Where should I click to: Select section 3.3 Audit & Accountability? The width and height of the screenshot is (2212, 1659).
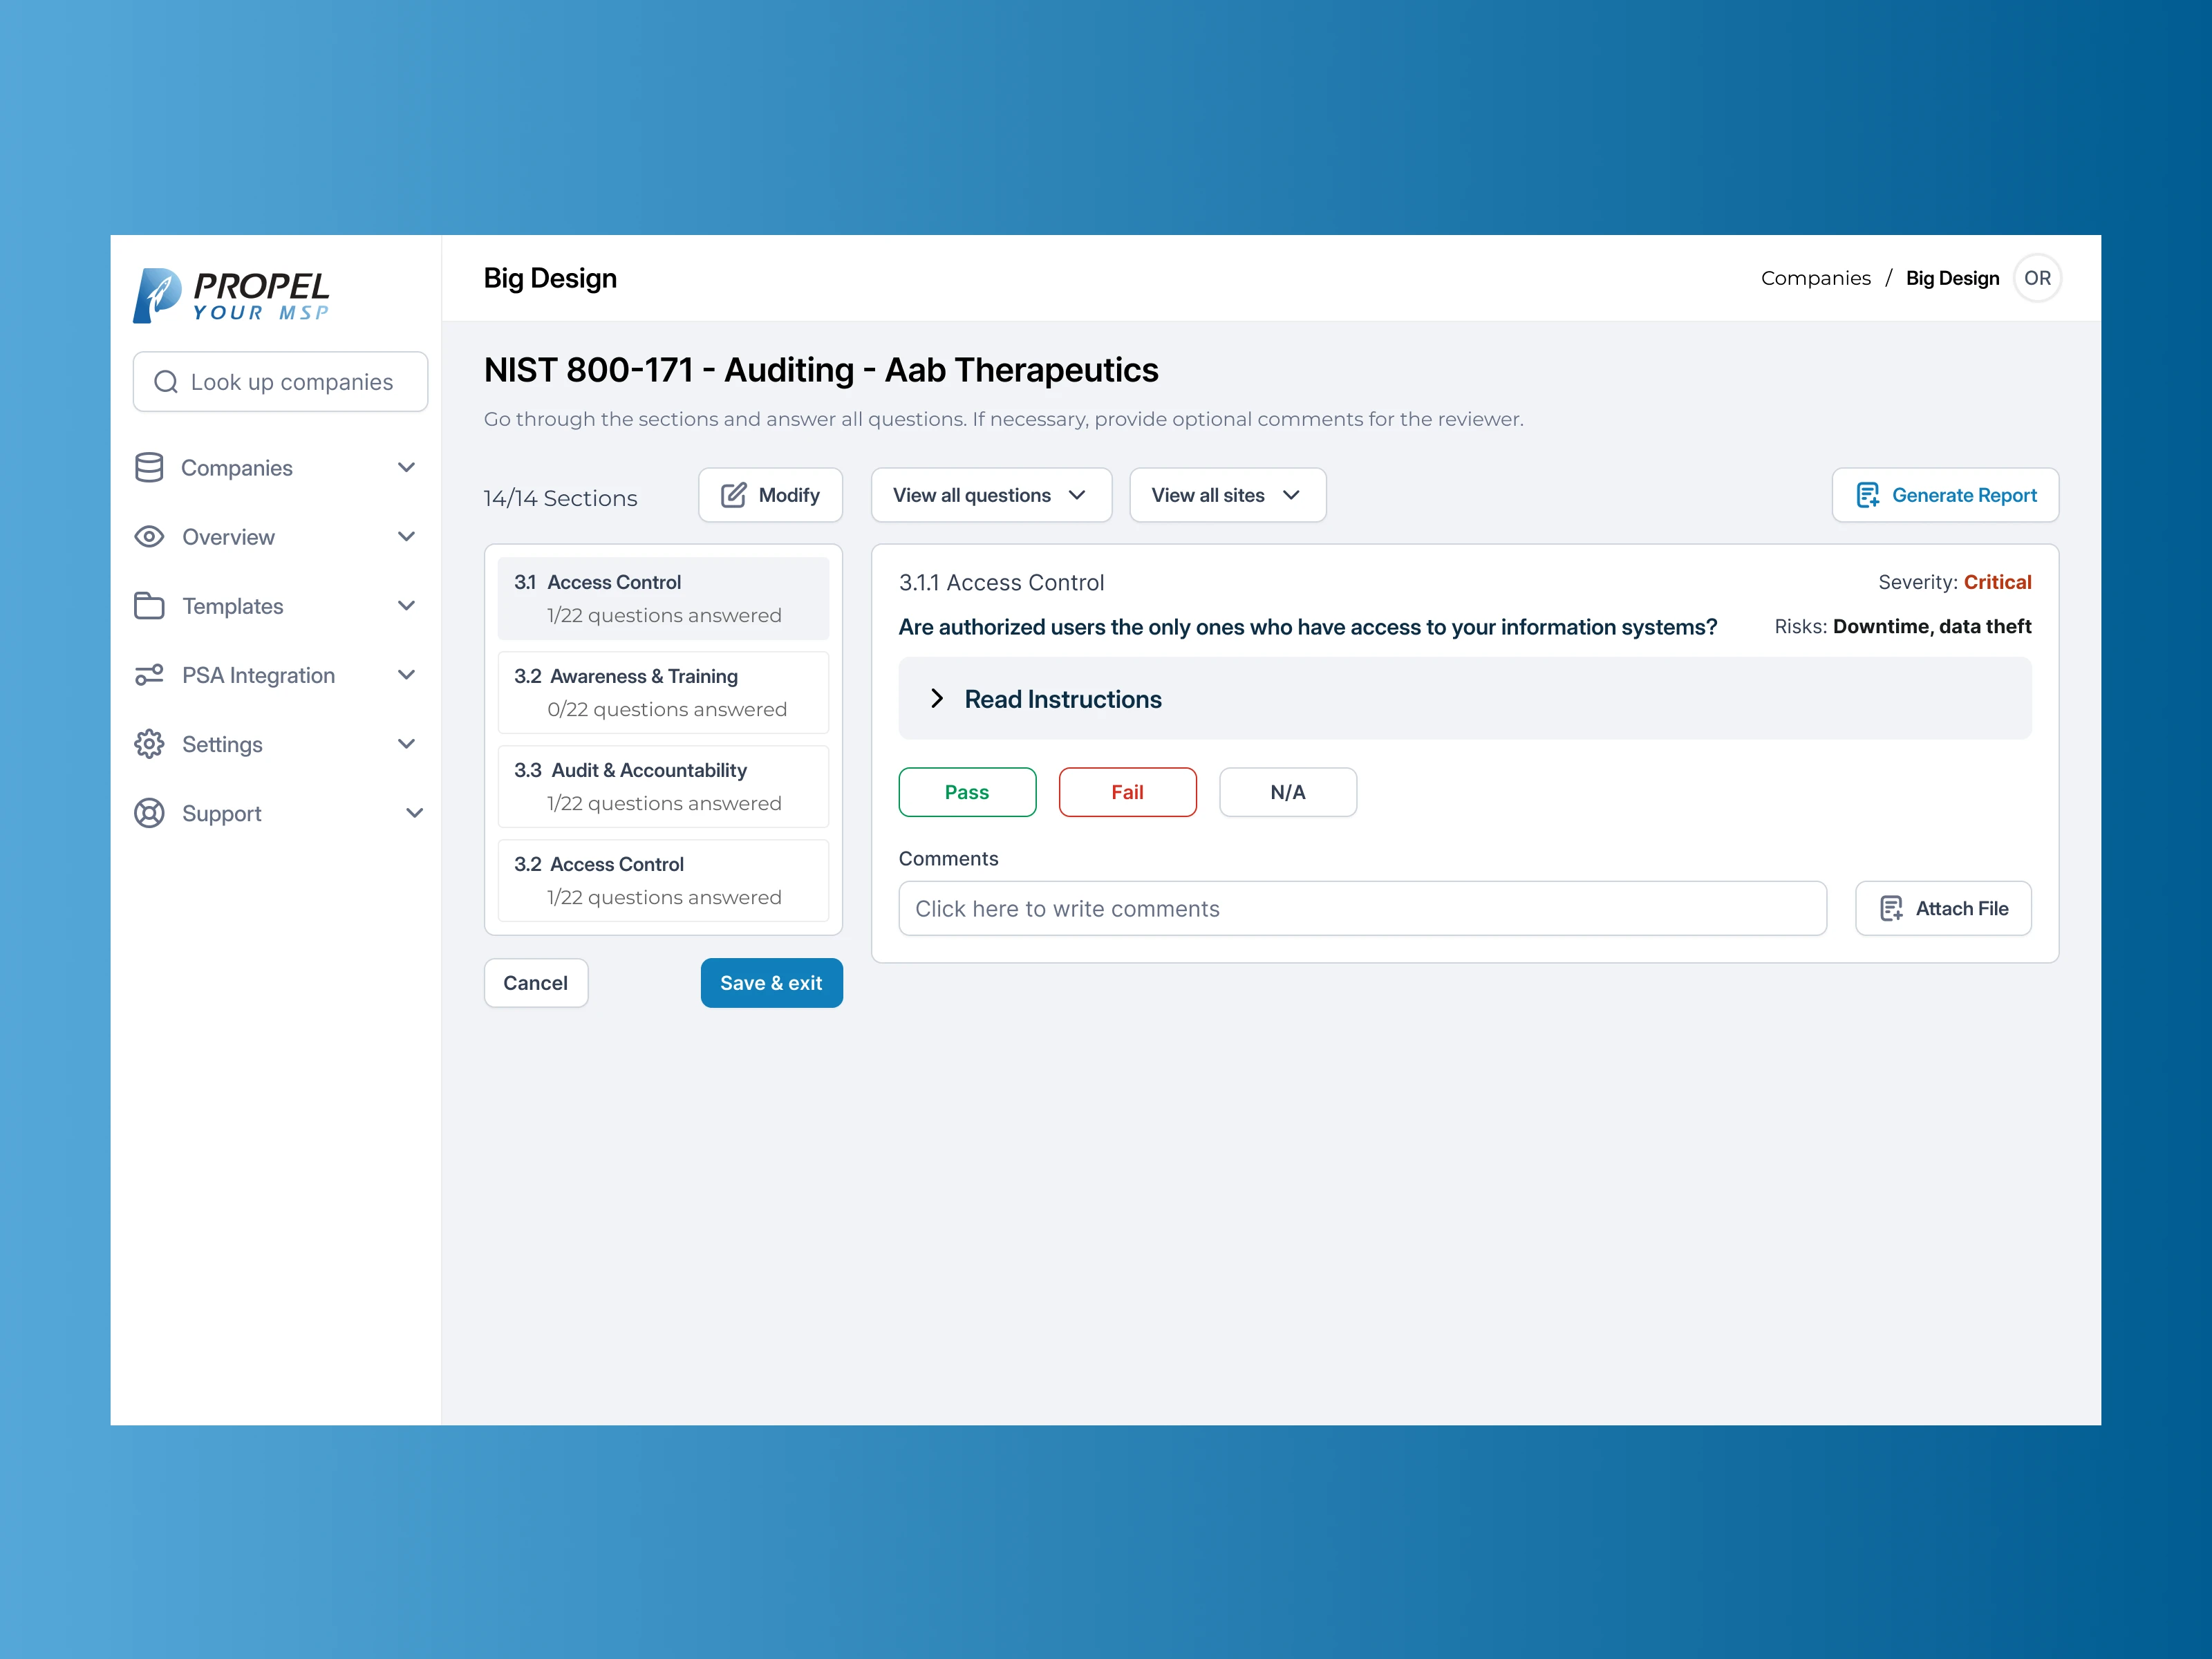coord(663,786)
